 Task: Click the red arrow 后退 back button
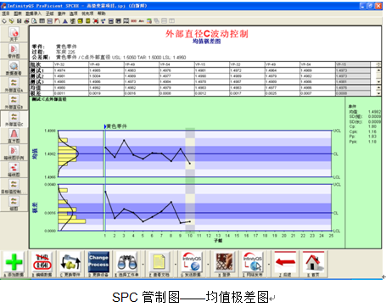285,265
